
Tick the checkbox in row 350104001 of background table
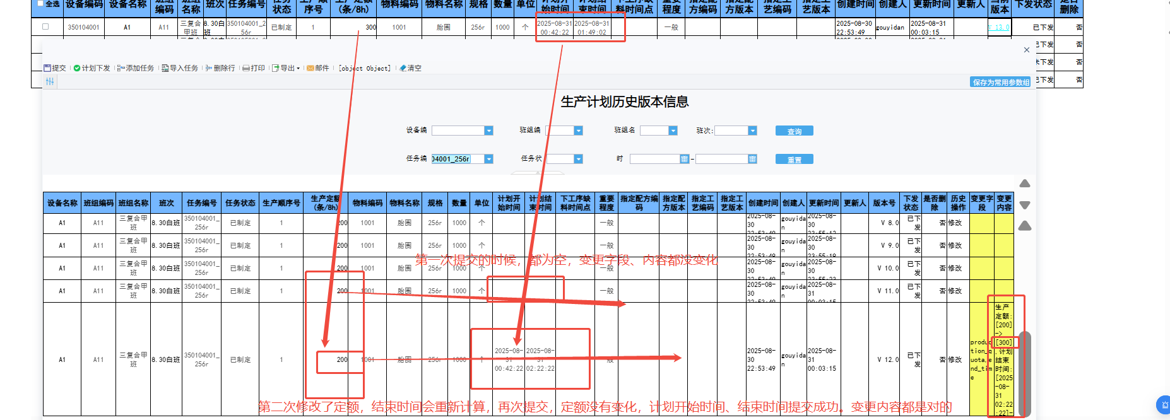pos(45,26)
